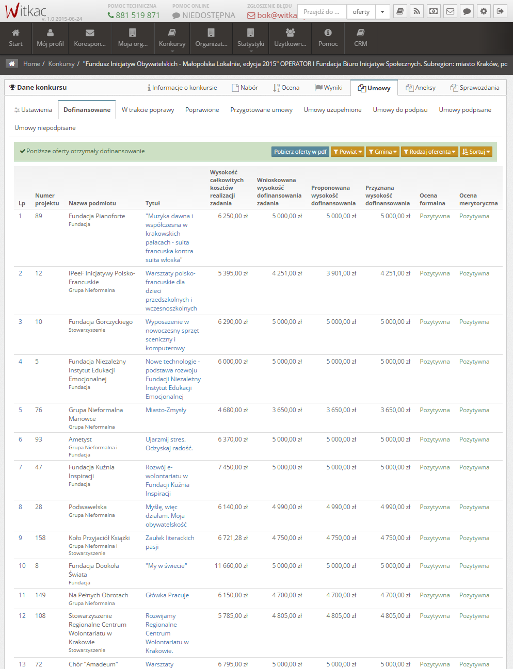Click the speech bubble chat icon

tap(467, 11)
